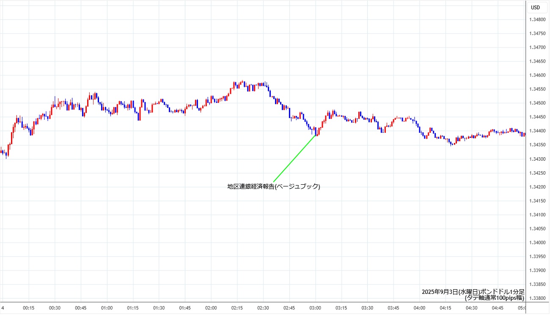Select the Beige Book annotation text label
The height and width of the screenshot is (315, 550).
tap(274, 186)
